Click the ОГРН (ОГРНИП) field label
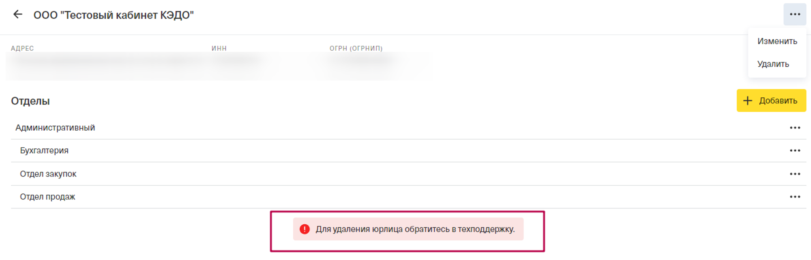 356,48
